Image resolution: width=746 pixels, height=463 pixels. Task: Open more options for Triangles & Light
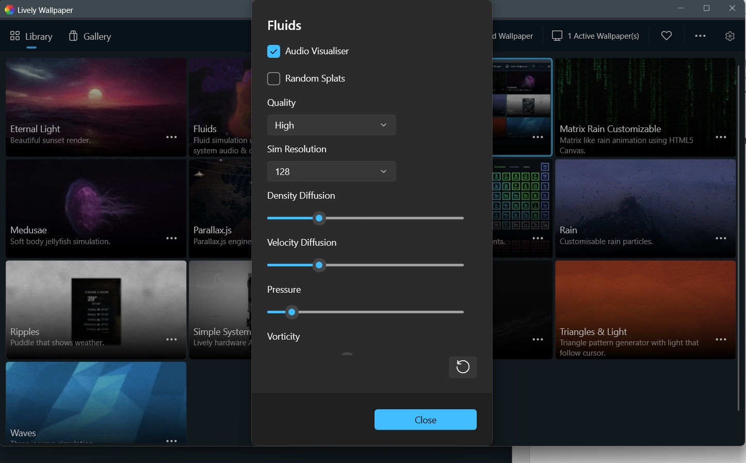(x=721, y=340)
